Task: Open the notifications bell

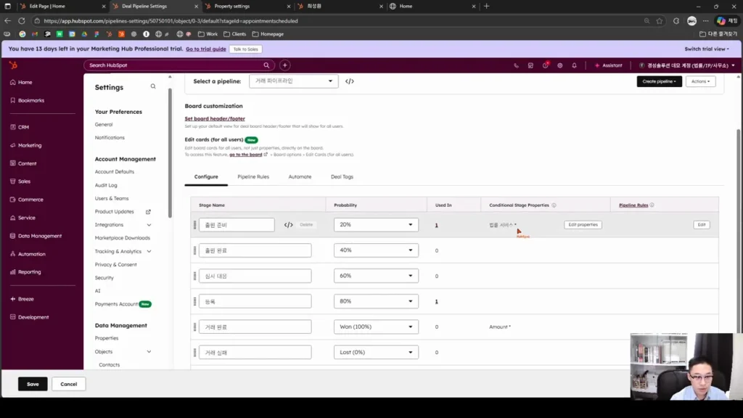Action: [x=575, y=65]
